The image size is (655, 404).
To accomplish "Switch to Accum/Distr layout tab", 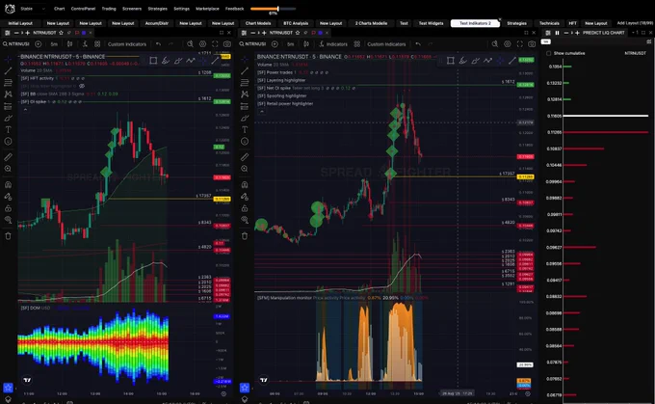I will tap(157, 23).
